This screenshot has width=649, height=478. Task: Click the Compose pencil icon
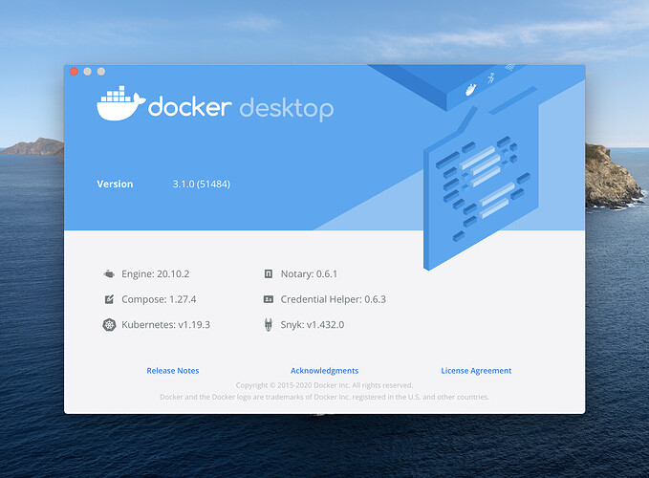pos(109,299)
